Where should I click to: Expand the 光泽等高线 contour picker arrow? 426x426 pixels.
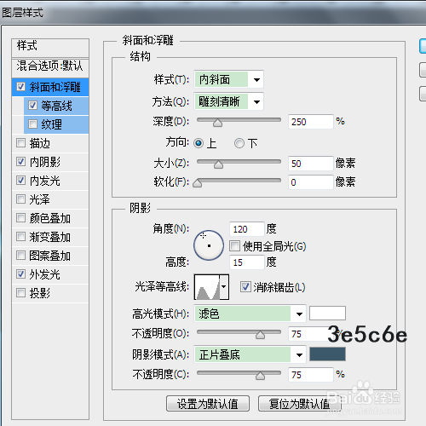pyautogui.click(x=224, y=287)
